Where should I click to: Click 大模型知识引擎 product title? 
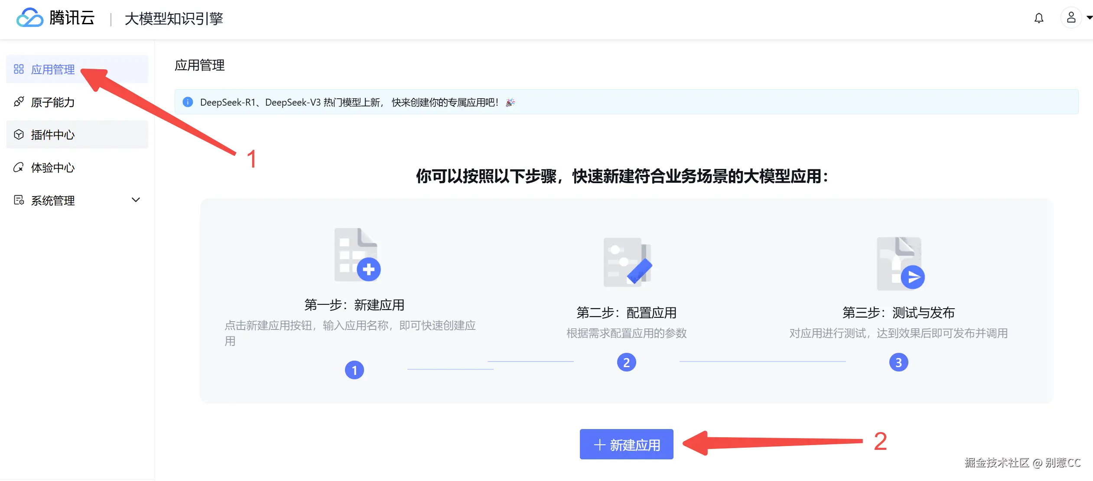point(174,19)
